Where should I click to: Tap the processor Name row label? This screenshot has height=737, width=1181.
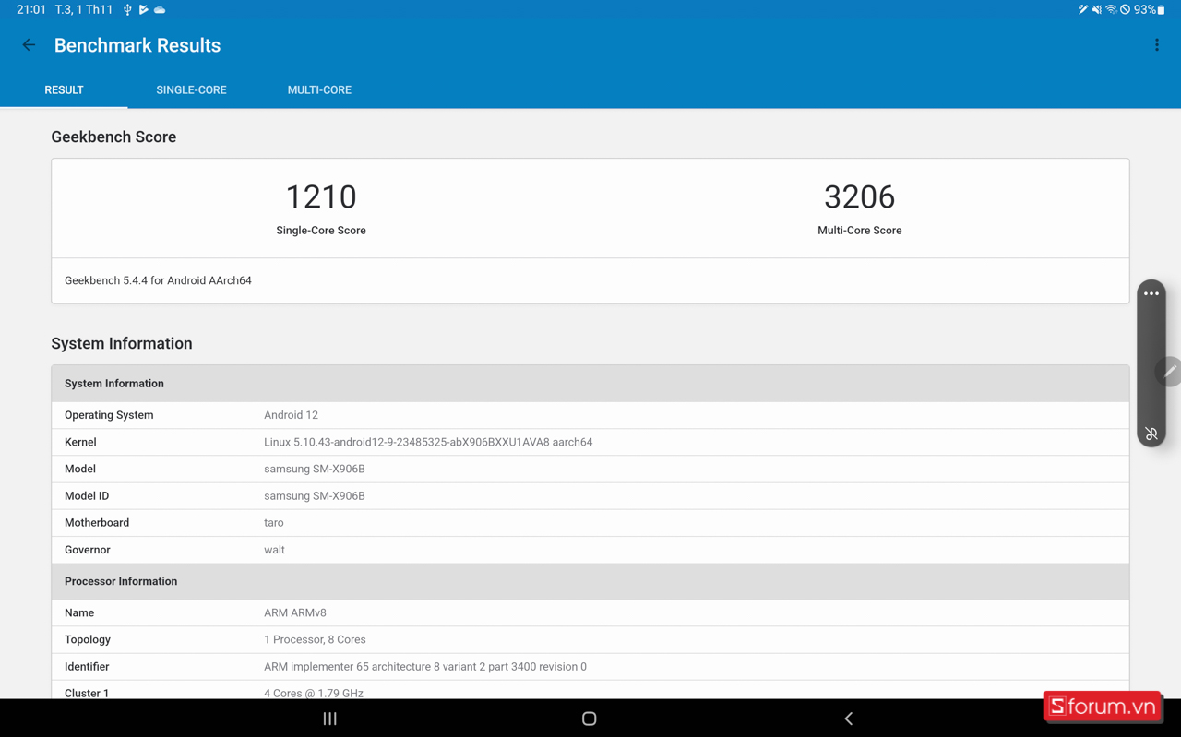pyautogui.click(x=79, y=612)
